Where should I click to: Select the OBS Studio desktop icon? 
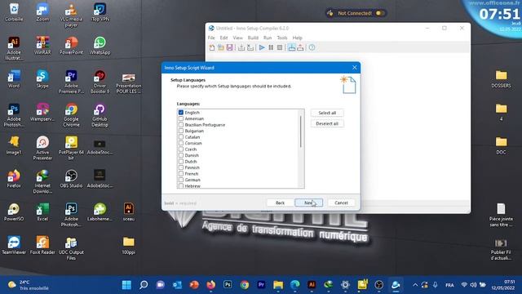pos(71,179)
